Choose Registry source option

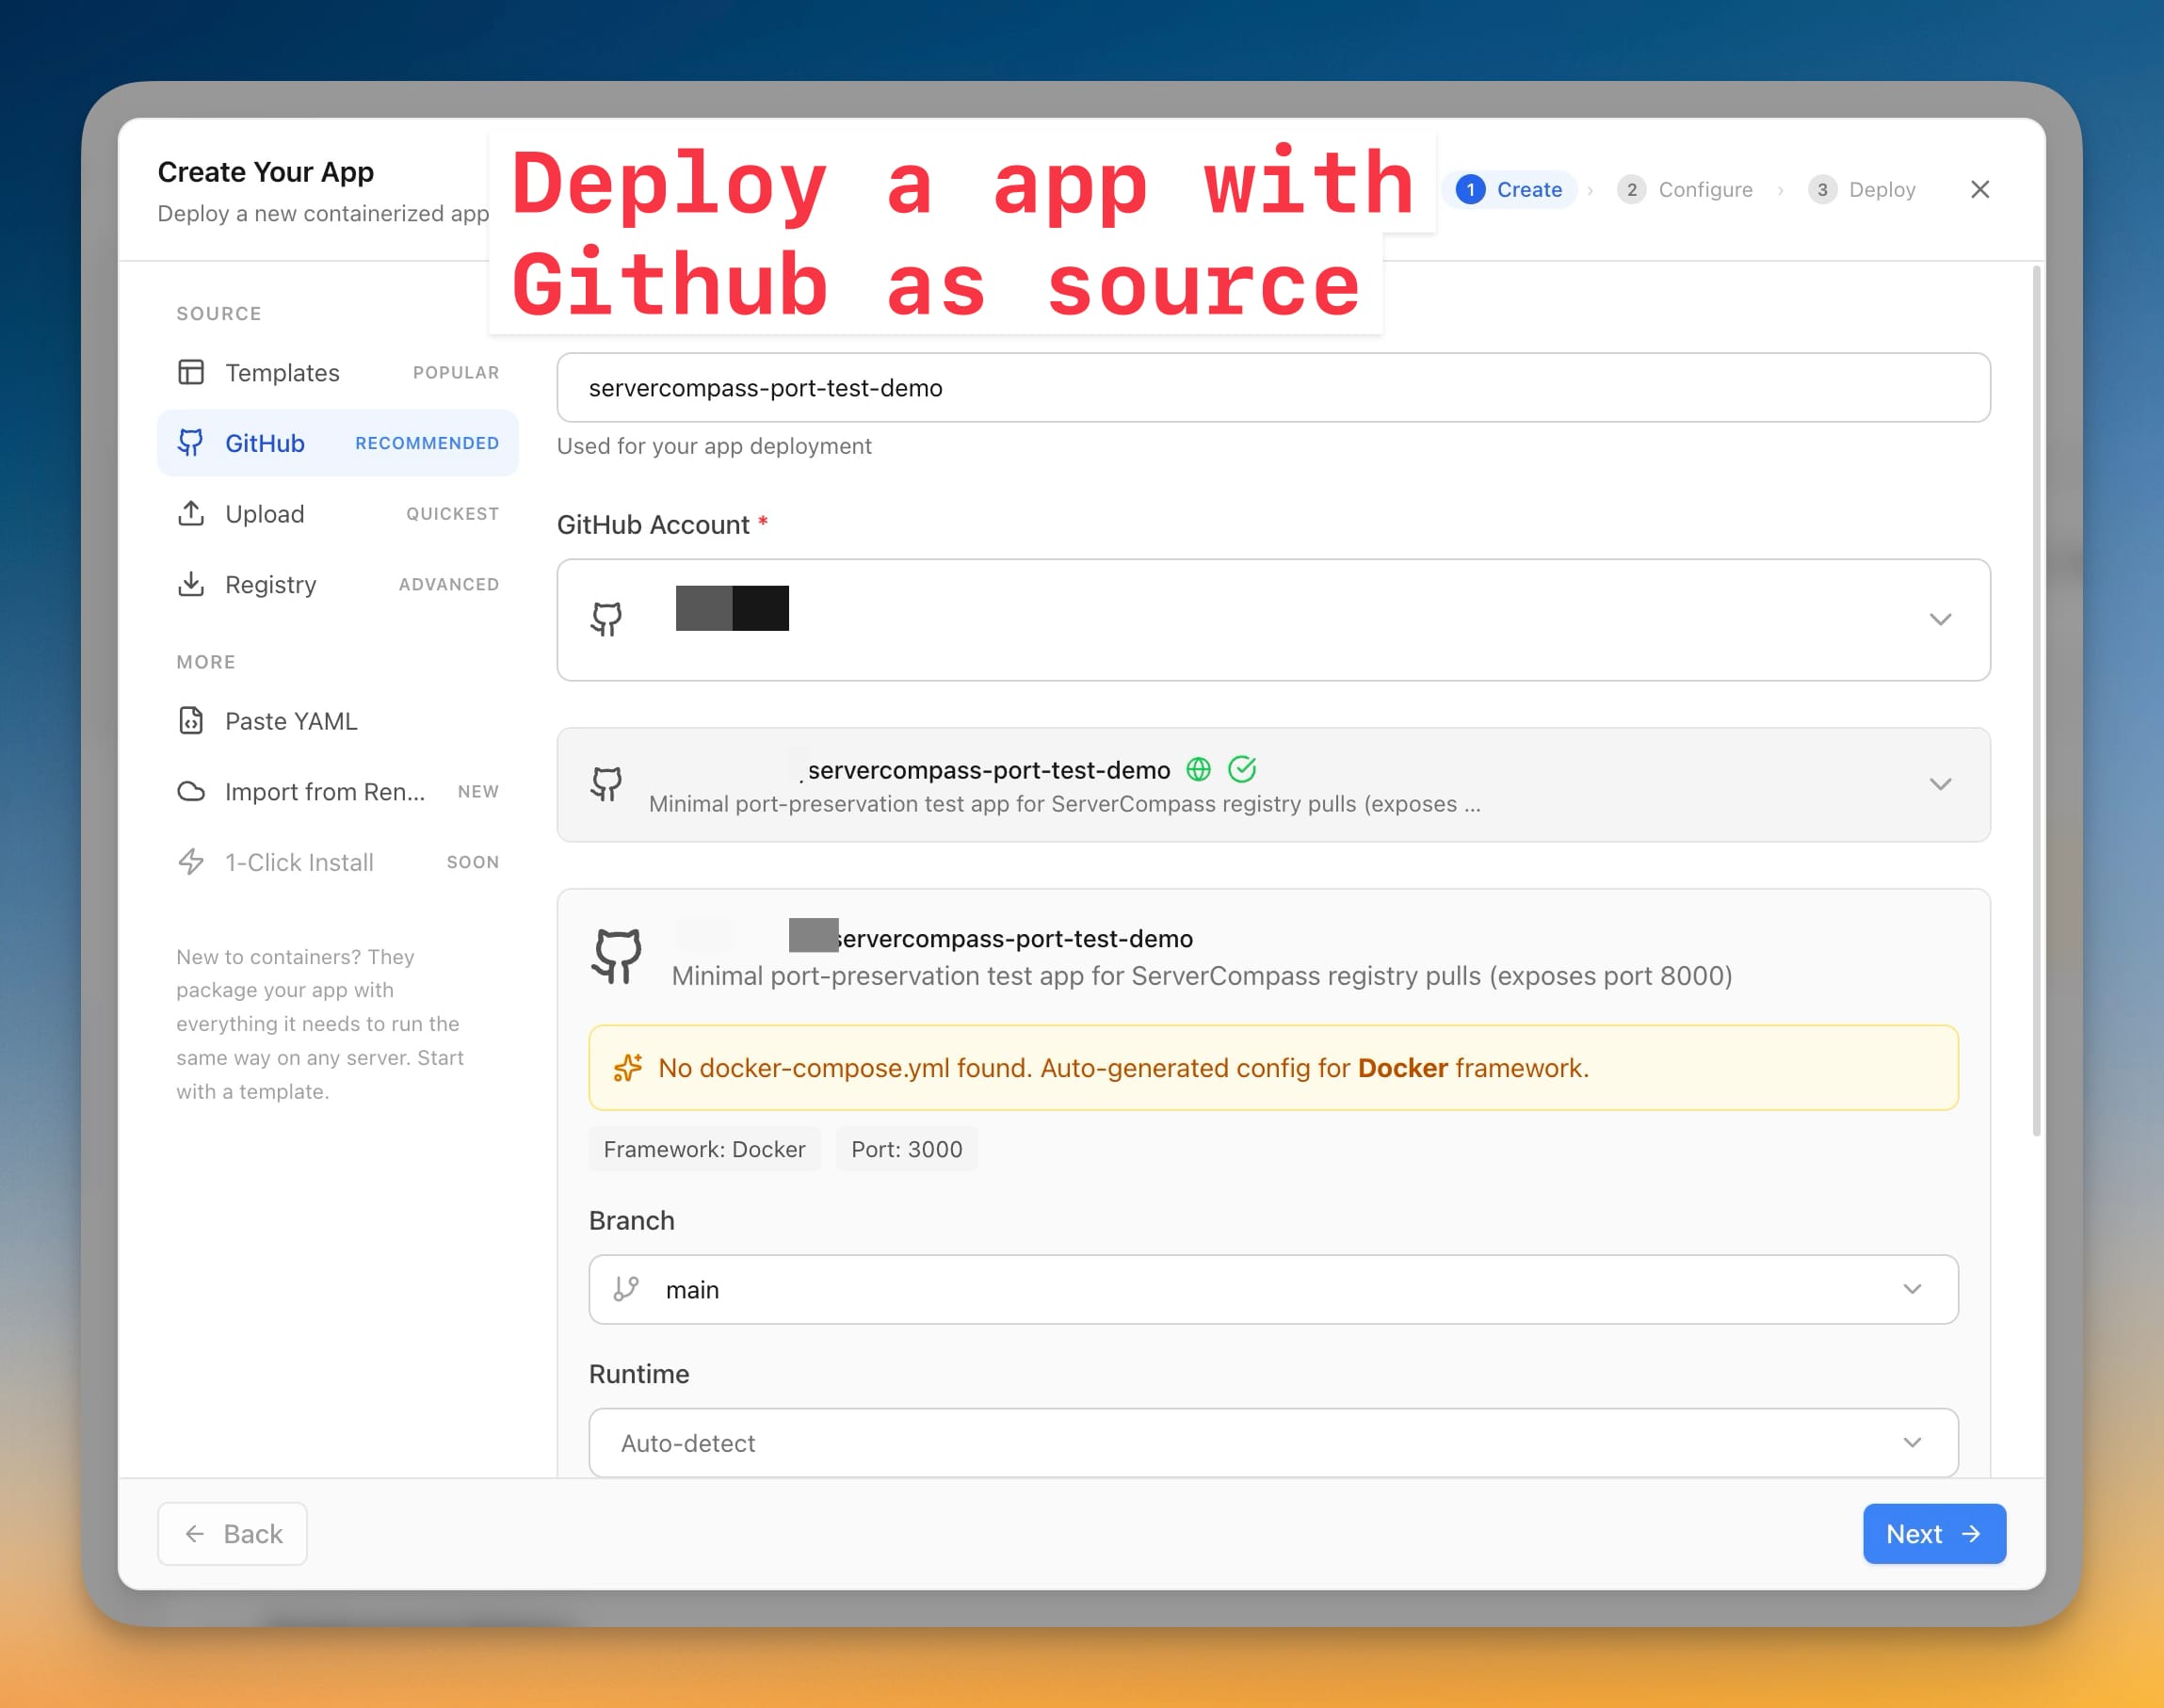tap(337, 584)
